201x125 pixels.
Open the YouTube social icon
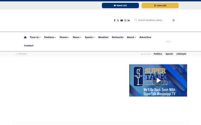pyautogui.click(x=122, y=20)
